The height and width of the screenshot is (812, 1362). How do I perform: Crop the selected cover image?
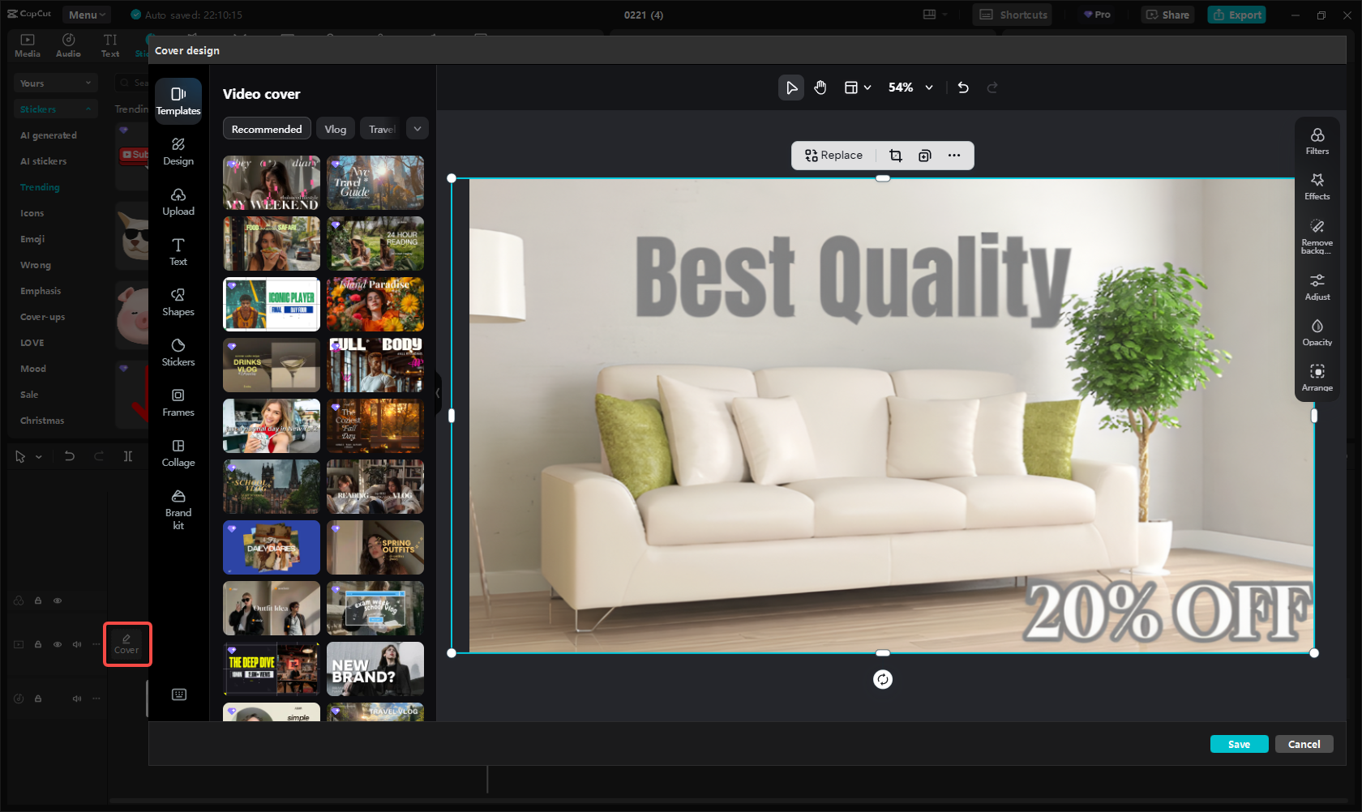896,156
